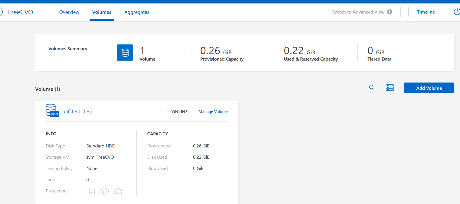Click the 'Tags' row label
This screenshot has width=460, height=204.
tap(50, 180)
